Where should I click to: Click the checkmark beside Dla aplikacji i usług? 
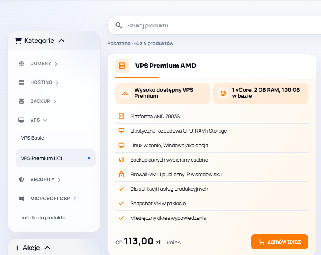tap(121, 189)
